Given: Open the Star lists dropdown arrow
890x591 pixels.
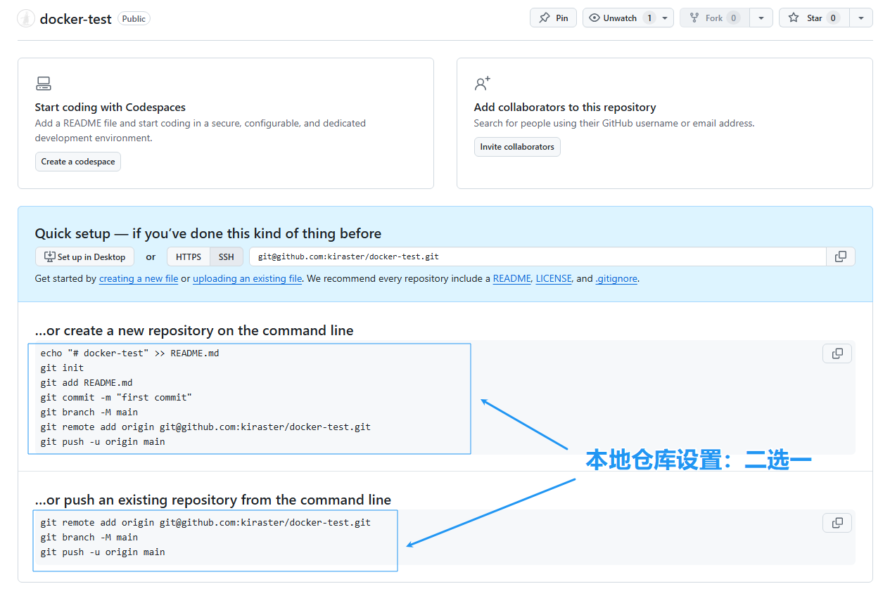Looking at the screenshot, I should 861,18.
